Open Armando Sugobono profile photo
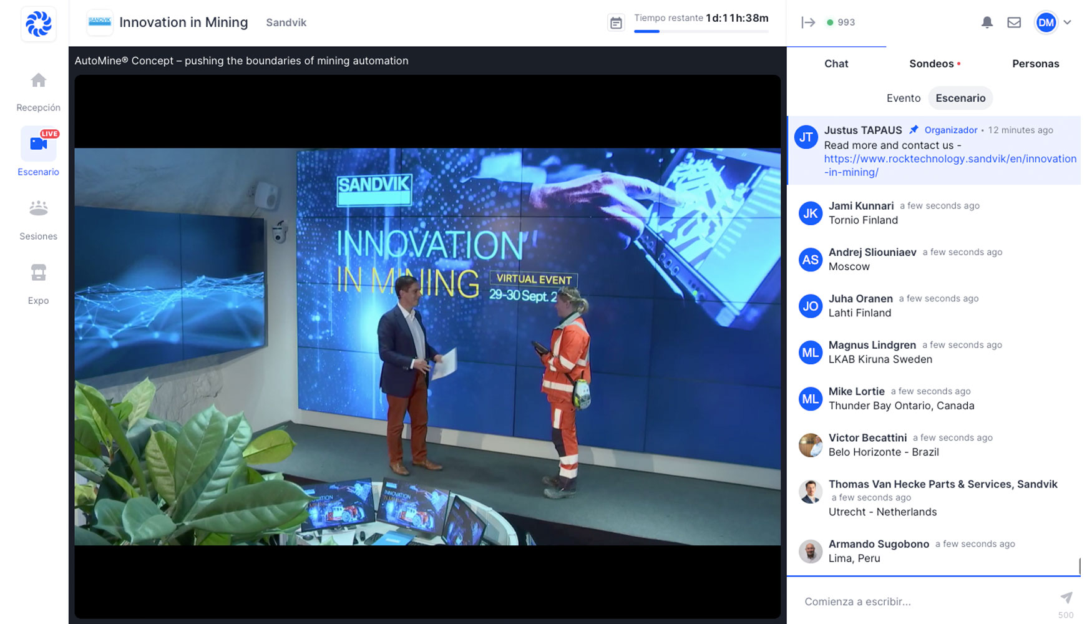This screenshot has height=624, width=1092. click(810, 552)
